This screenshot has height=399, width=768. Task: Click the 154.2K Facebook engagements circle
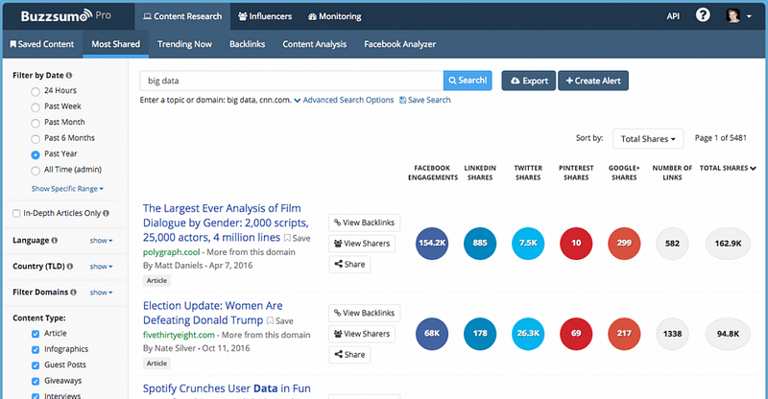(x=432, y=244)
